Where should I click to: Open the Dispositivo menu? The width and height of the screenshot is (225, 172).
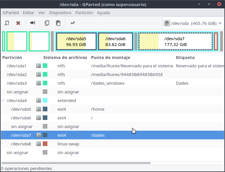[60, 13]
